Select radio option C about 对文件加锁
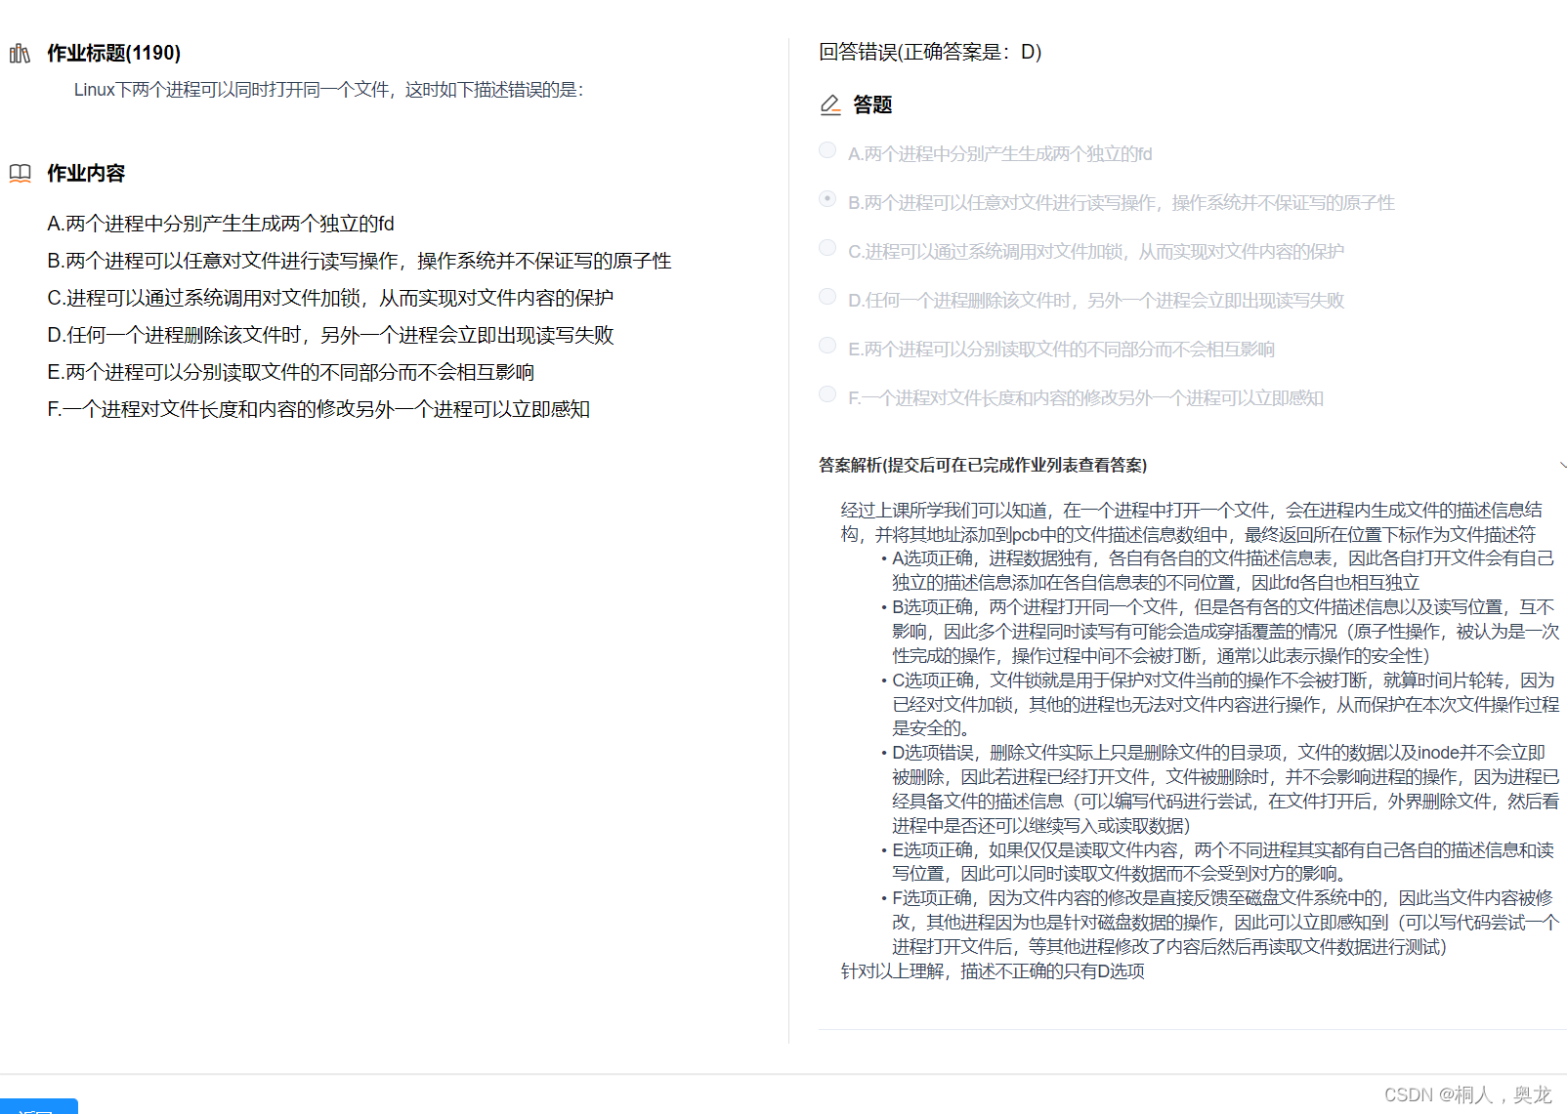The width and height of the screenshot is (1567, 1114). [x=827, y=248]
